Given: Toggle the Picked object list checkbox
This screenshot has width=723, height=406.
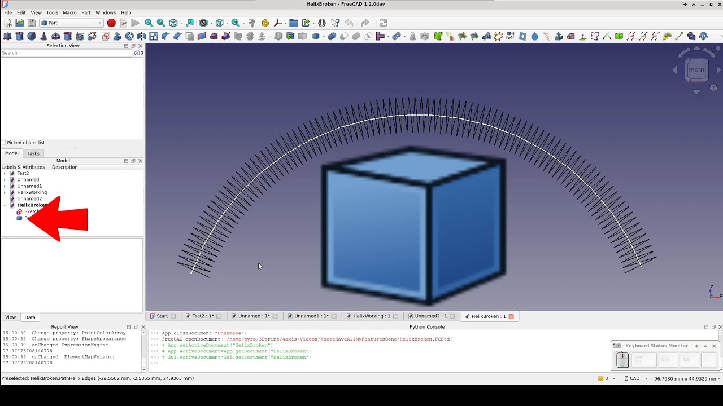Looking at the screenshot, I should coord(3,143).
